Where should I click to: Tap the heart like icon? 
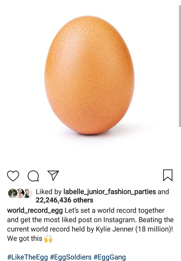13,176
